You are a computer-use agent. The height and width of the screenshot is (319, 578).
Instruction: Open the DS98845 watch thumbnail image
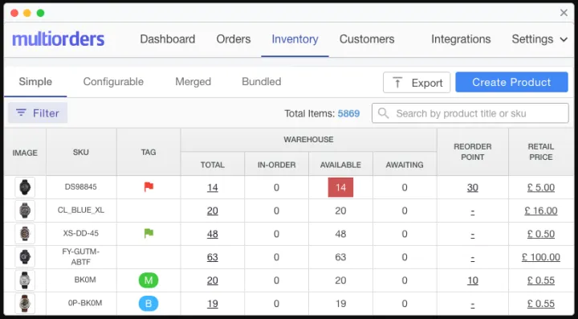(25, 187)
